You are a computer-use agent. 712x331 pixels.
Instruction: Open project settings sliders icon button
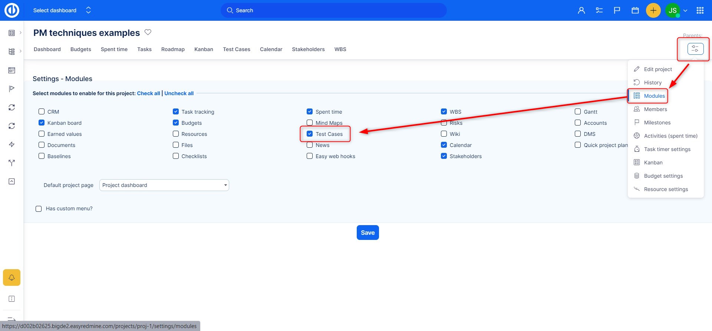(x=695, y=49)
